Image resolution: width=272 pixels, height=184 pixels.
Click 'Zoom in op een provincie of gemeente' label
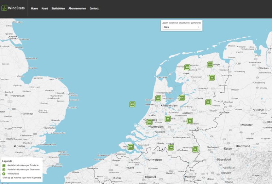pyautogui.click(x=182, y=23)
